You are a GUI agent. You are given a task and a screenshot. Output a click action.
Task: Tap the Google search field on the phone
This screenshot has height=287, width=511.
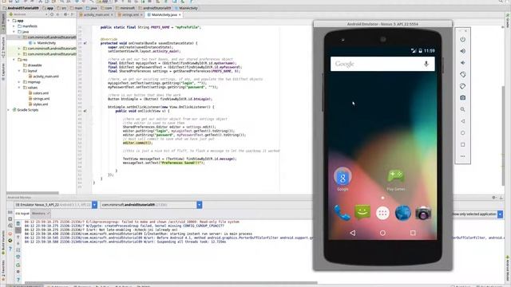pyautogui.click(x=382, y=64)
